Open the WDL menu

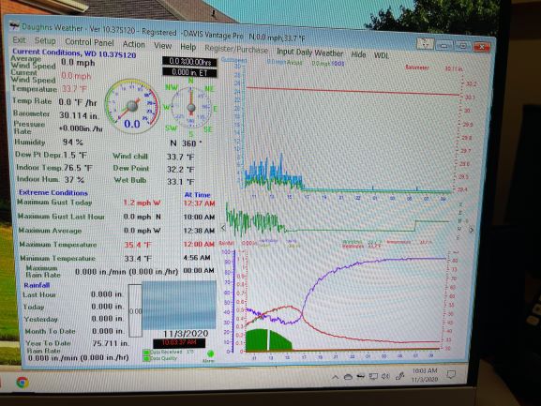point(382,55)
